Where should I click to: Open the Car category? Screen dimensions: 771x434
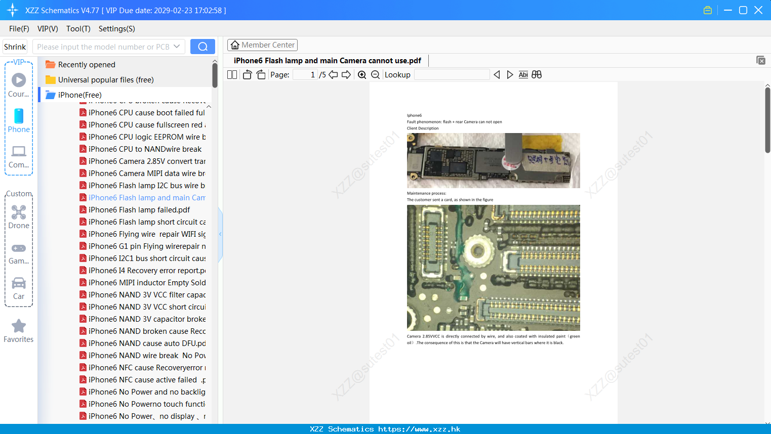(x=19, y=288)
